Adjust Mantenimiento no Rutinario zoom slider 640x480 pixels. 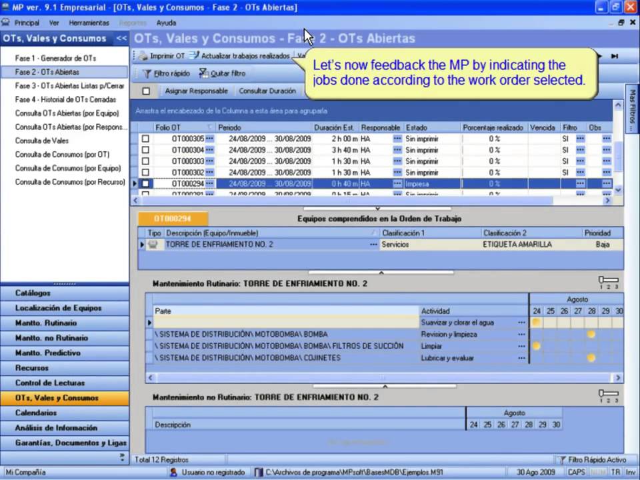point(608,395)
